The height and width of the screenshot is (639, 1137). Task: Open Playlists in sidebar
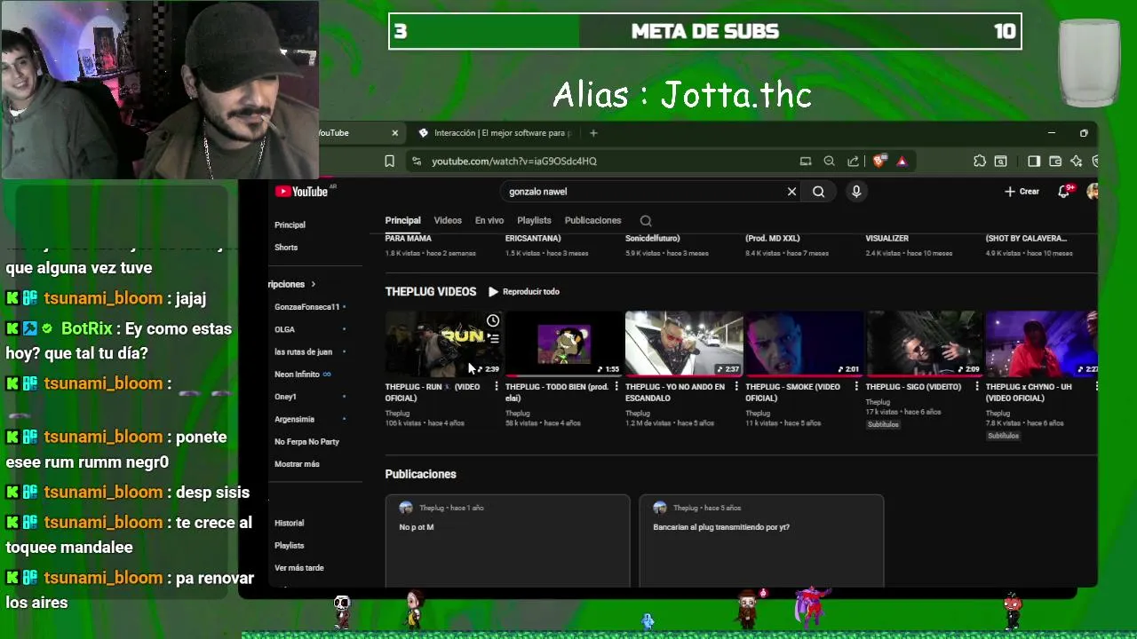click(x=290, y=546)
